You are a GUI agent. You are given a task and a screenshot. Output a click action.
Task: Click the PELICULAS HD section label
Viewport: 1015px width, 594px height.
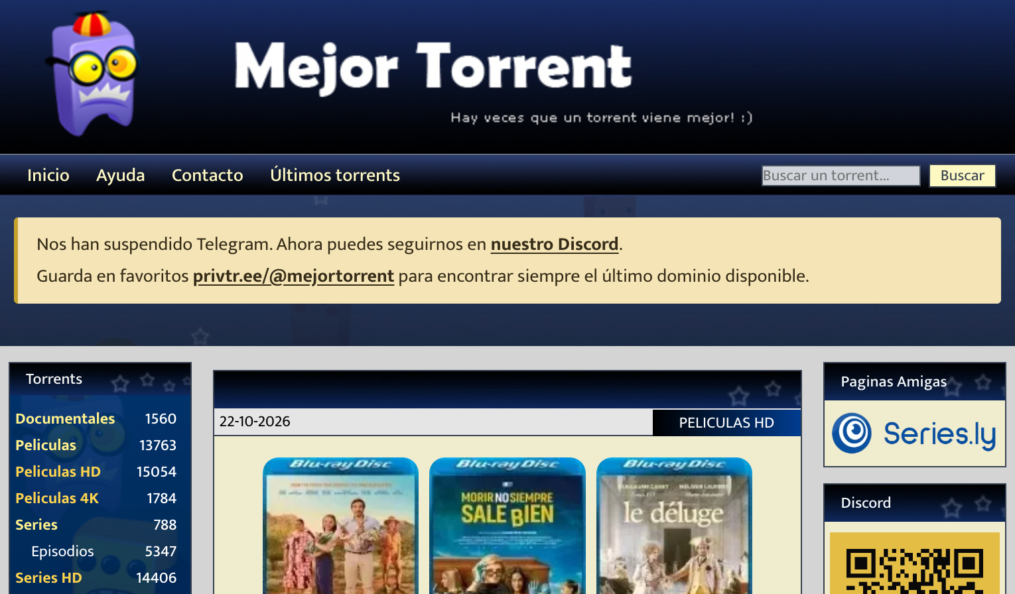click(x=726, y=422)
